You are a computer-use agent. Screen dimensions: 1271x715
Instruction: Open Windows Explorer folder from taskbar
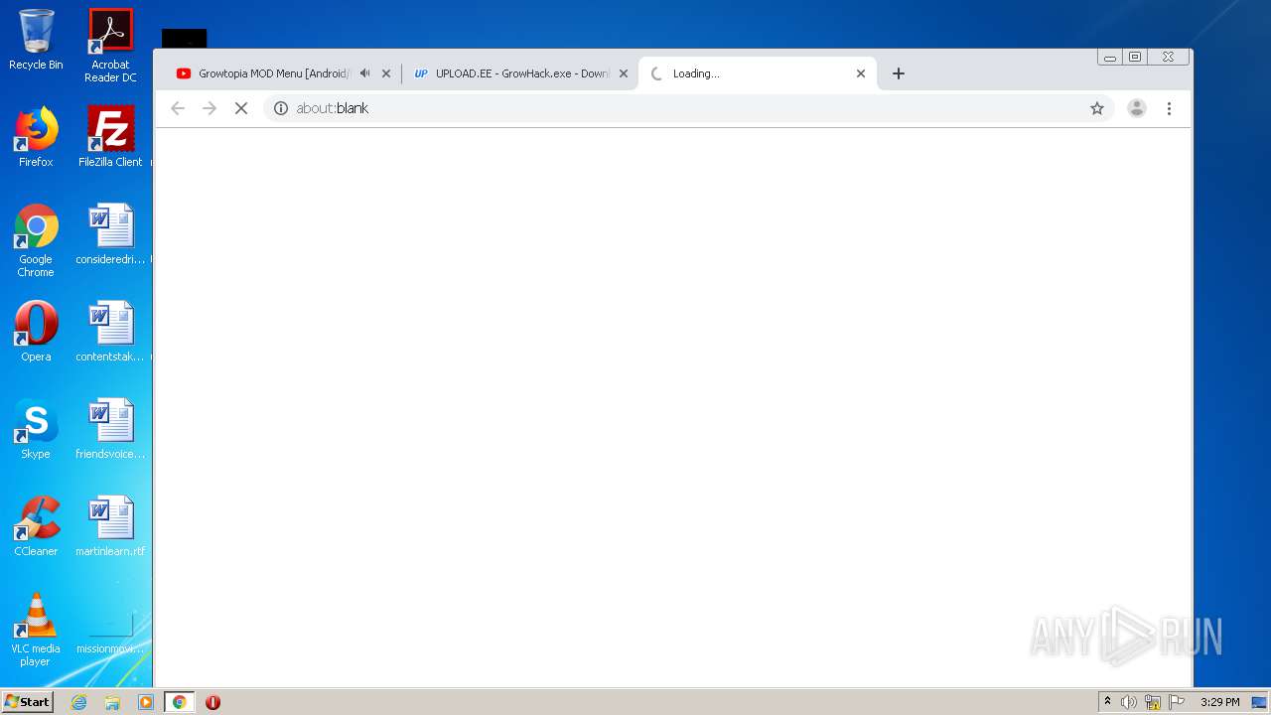pos(112,702)
